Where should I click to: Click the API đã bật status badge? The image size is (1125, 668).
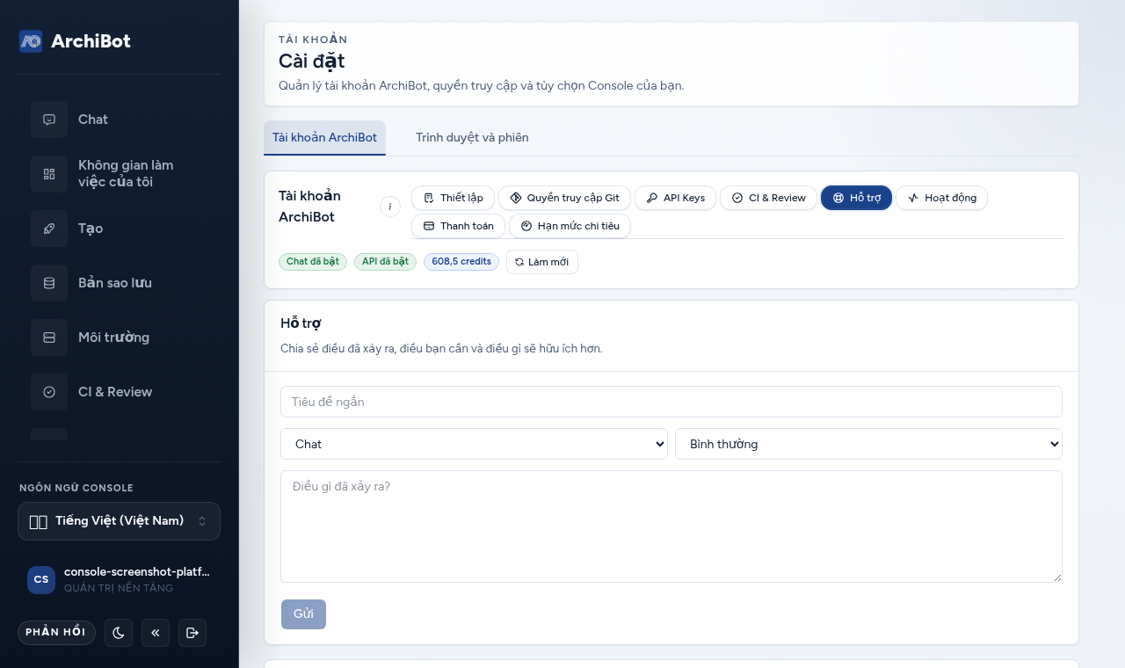385,262
